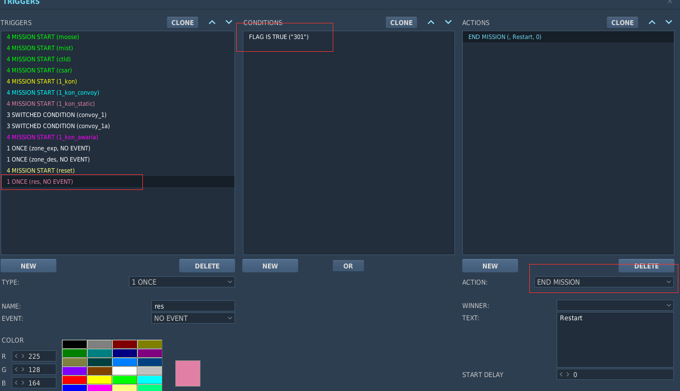This screenshot has width=680, height=391.
Task: Increase B color value with right arrow
Action: (x=22, y=383)
